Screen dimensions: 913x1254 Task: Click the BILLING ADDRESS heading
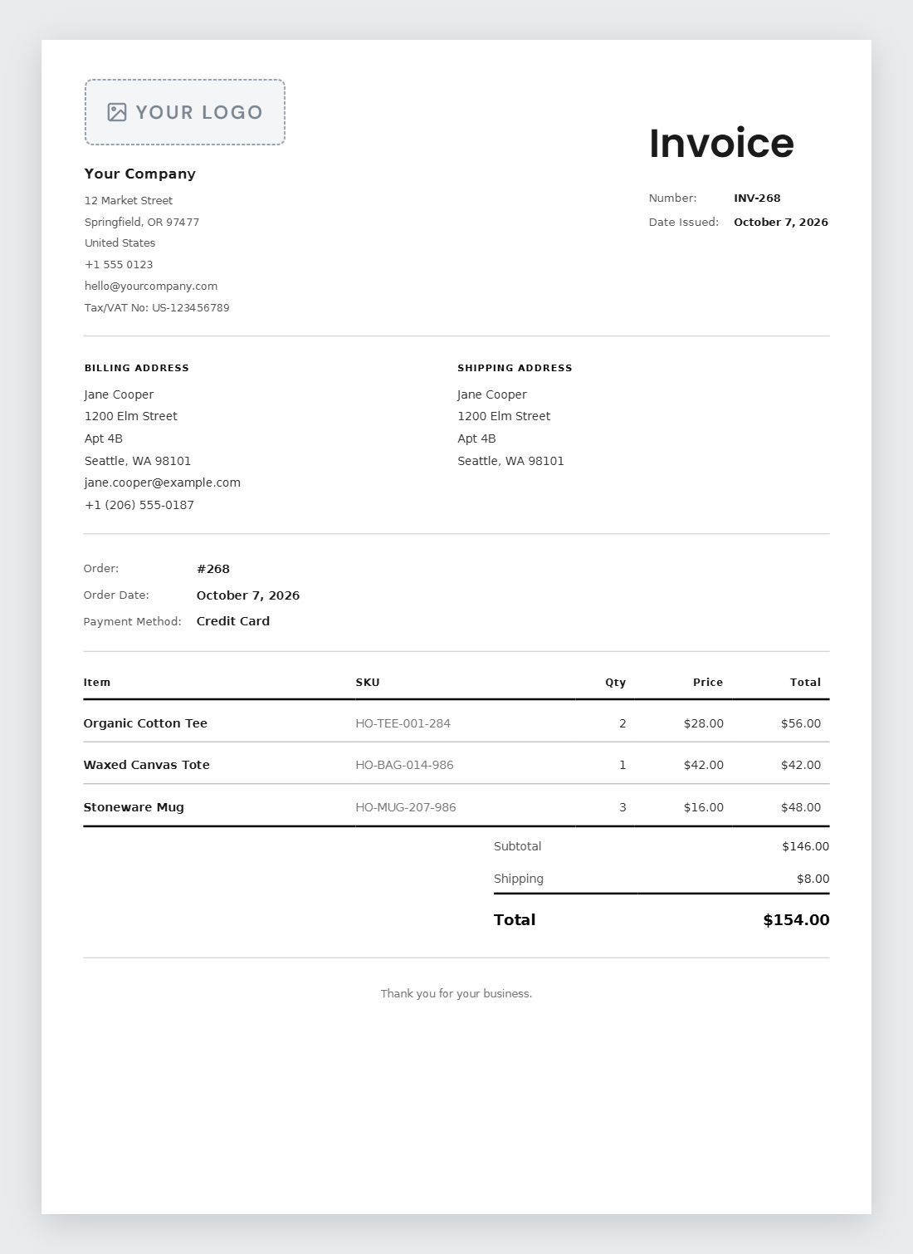point(137,368)
